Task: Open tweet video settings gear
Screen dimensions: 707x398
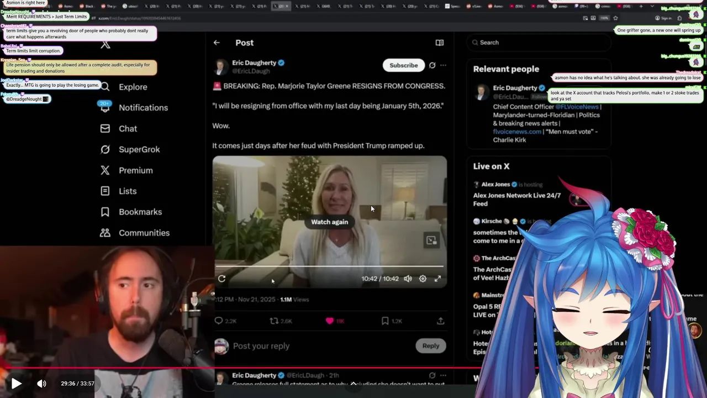Action: pyautogui.click(x=423, y=279)
